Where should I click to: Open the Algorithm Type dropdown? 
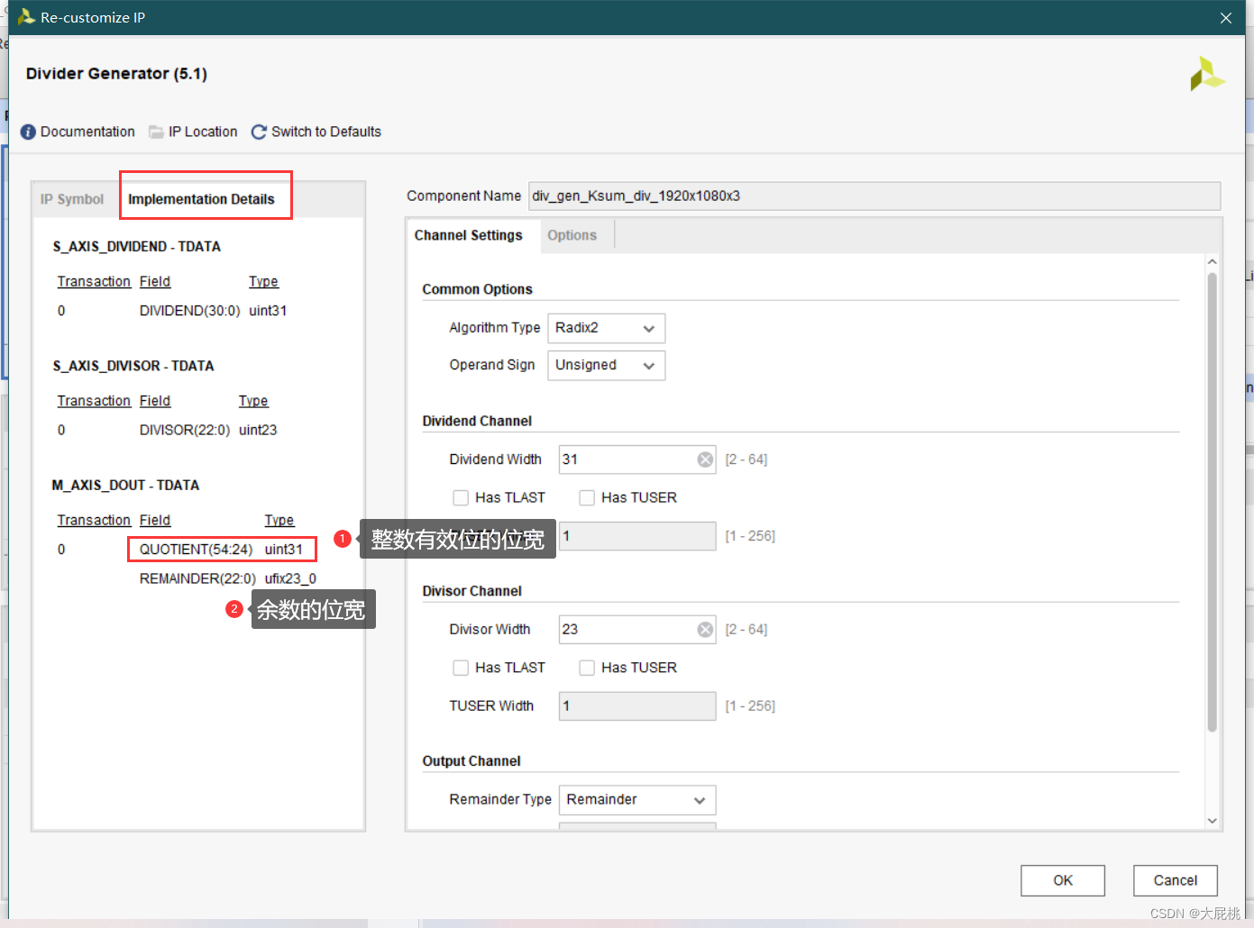[x=607, y=328]
